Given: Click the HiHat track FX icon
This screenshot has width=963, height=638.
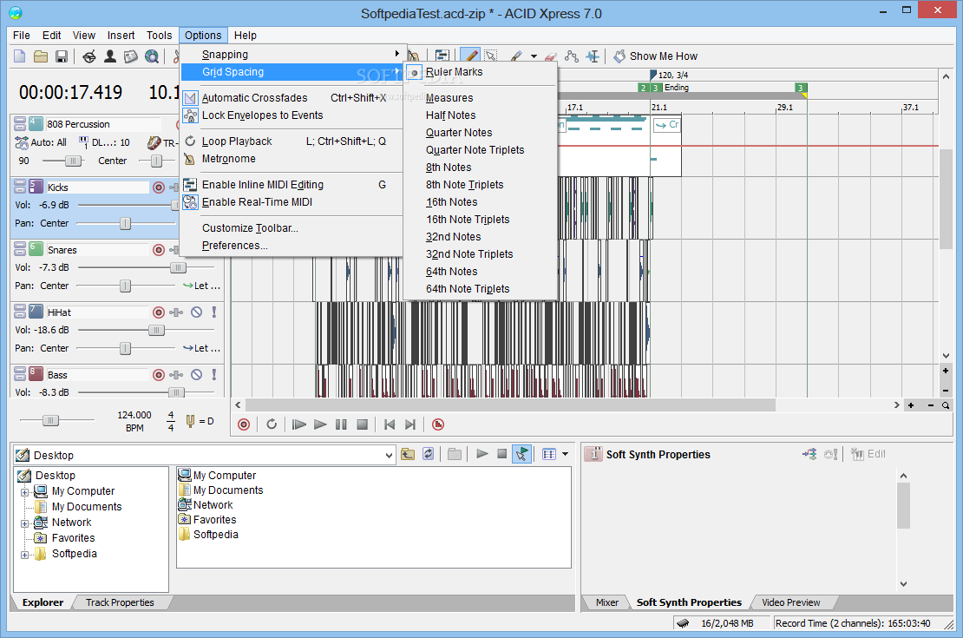Looking at the screenshot, I should coord(176,312).
